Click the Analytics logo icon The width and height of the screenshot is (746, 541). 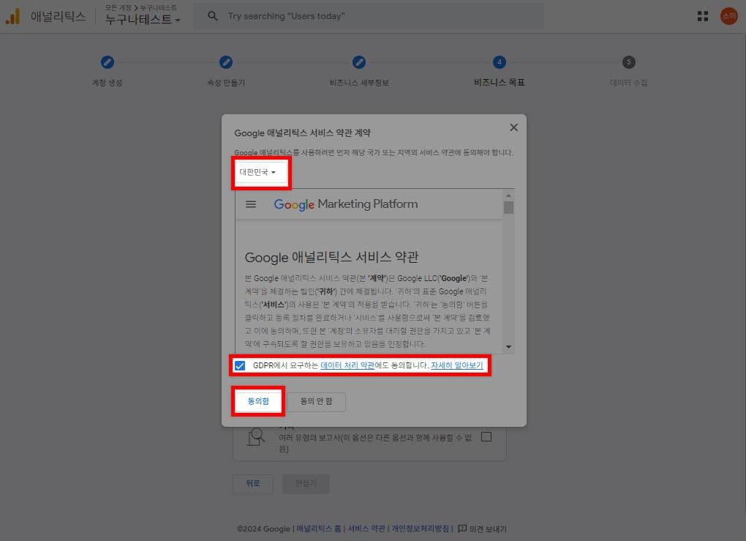[13, 16]
